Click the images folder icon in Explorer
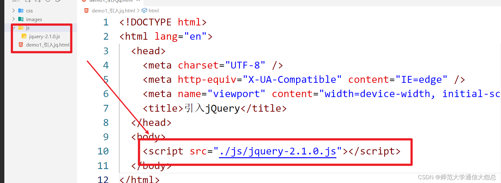 (x=21, y=19)
